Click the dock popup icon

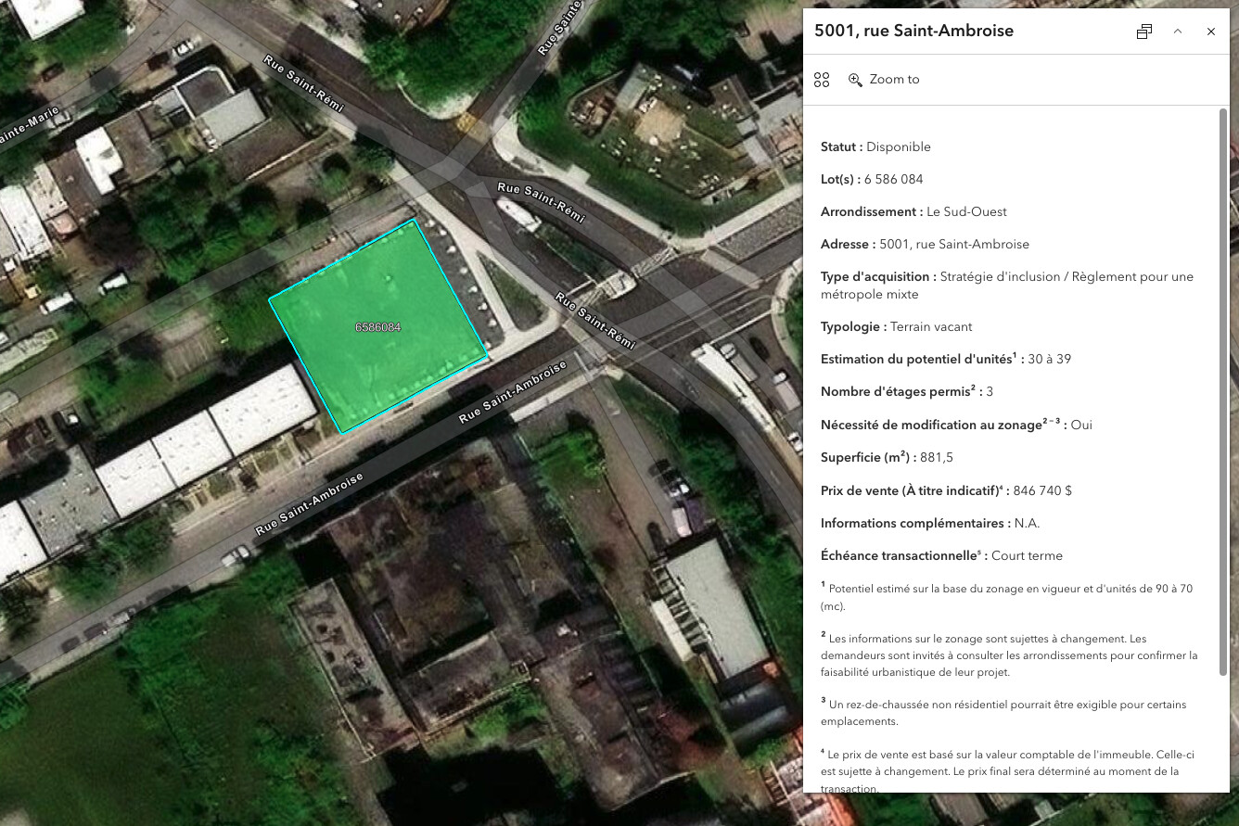coord(1143,32)
